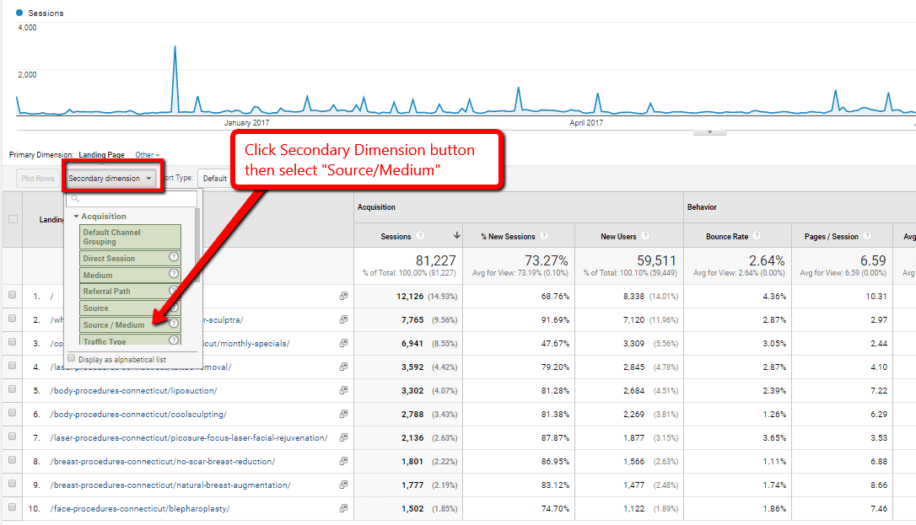Enable Display as alphabetical list checkbox
This screenshot has height=525, width=916.
pos(72,359)
